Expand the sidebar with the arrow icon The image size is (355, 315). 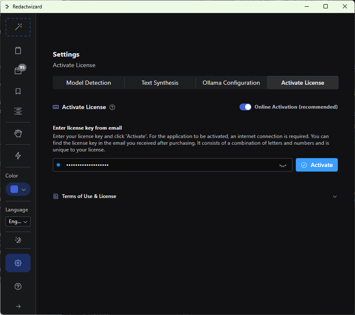[x=18, y=306]
